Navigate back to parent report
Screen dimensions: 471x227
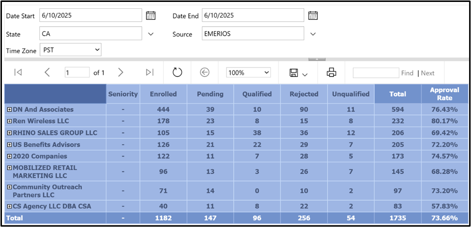click(x=205, y=72)
